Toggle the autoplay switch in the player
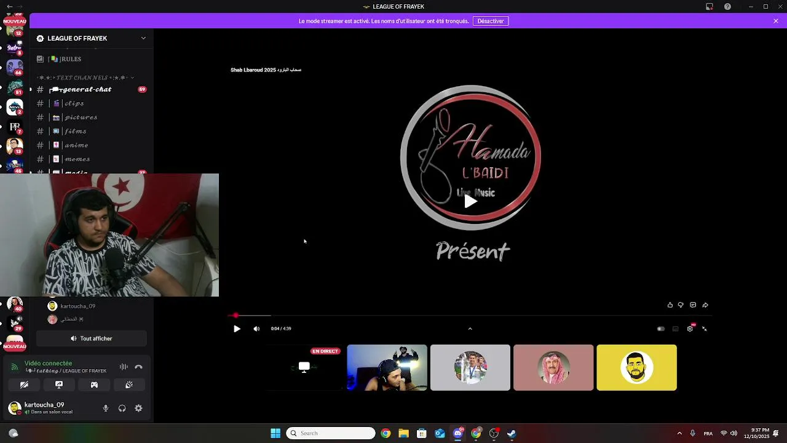The height and width of the screenshot is (443, 787). 661,329
